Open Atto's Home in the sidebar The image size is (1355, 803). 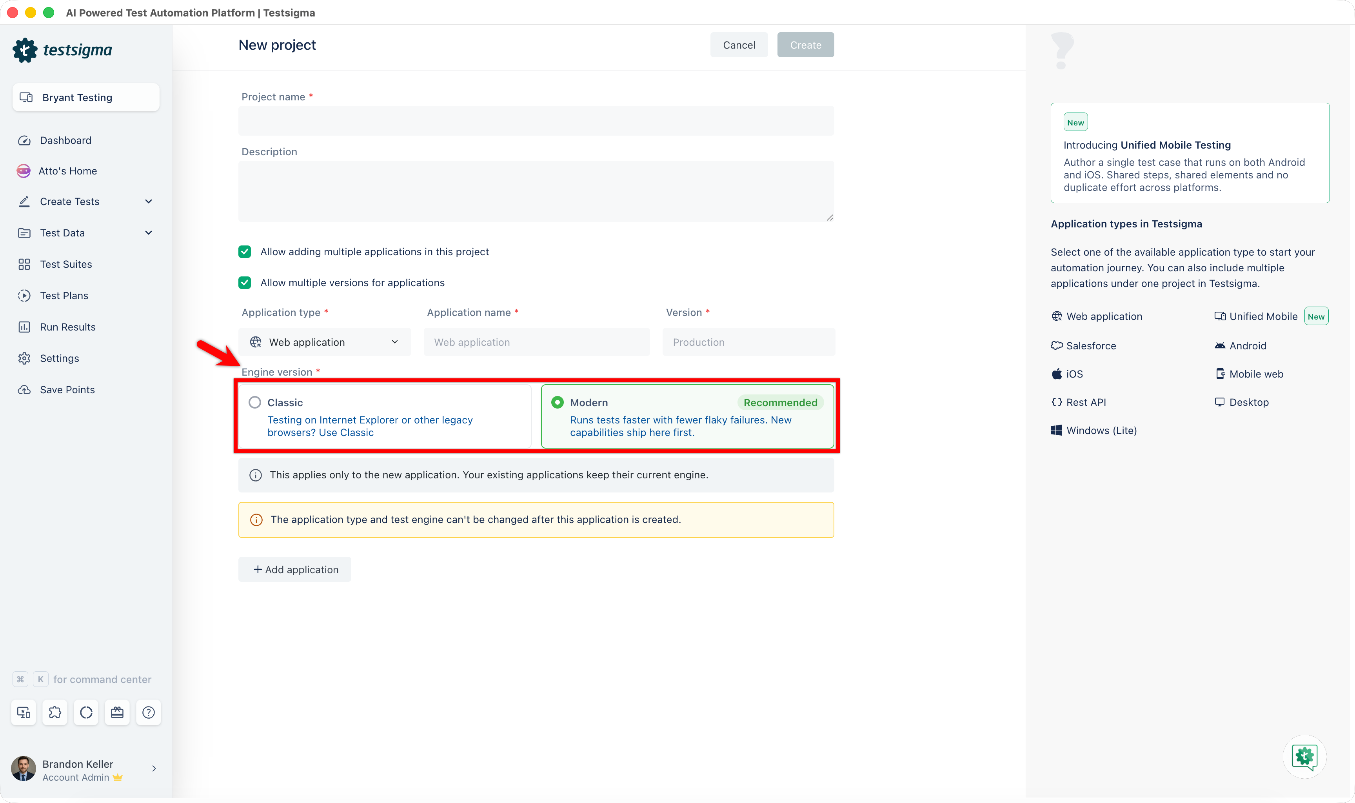tap(67, 171)
